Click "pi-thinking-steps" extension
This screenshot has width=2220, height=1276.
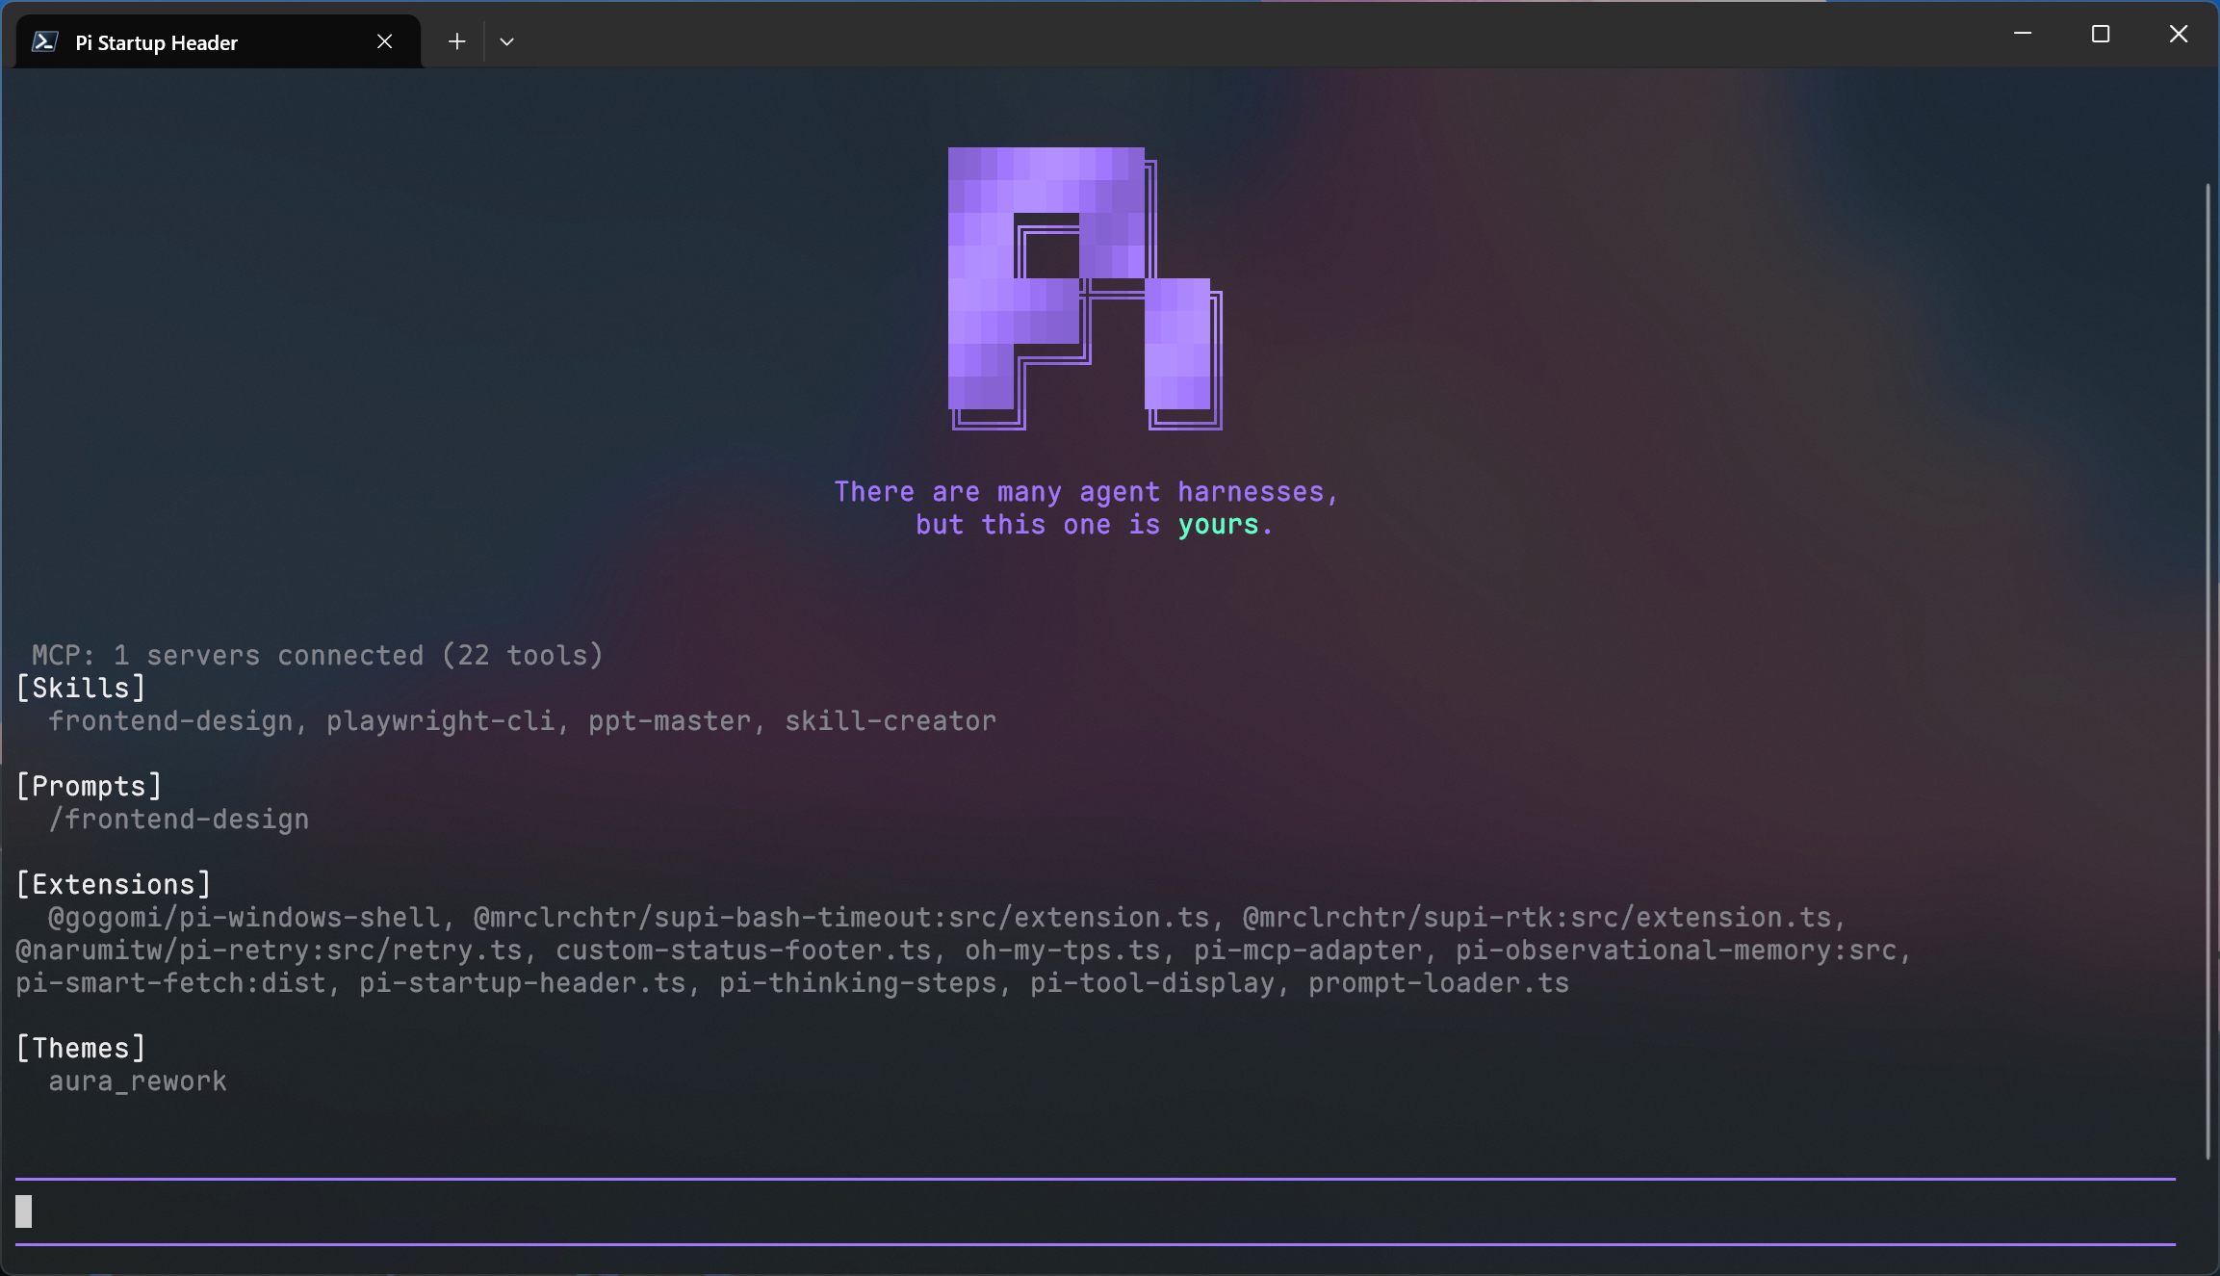click(x=858, y=982)
